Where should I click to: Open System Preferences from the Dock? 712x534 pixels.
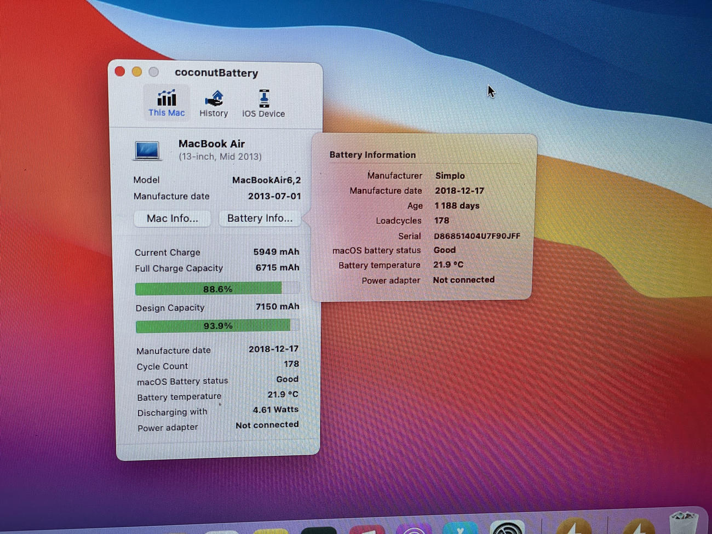pyautogui.click(x=507, y=527)
